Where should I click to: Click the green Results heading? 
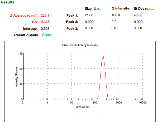8,2
